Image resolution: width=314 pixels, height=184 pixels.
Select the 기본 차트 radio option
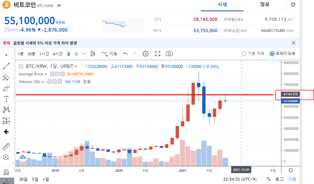coord(244,54)
